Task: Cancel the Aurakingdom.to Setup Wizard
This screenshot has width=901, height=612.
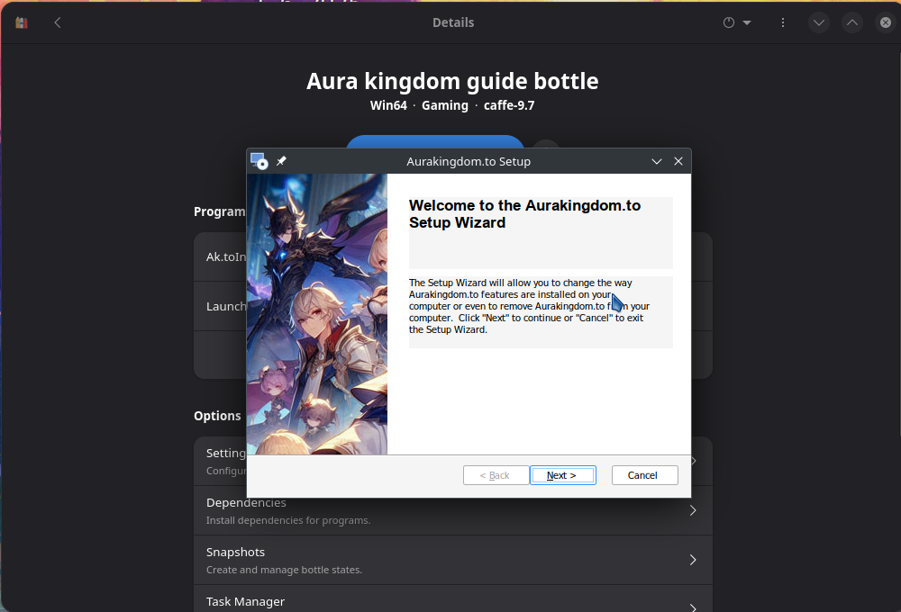Action: 644,475
